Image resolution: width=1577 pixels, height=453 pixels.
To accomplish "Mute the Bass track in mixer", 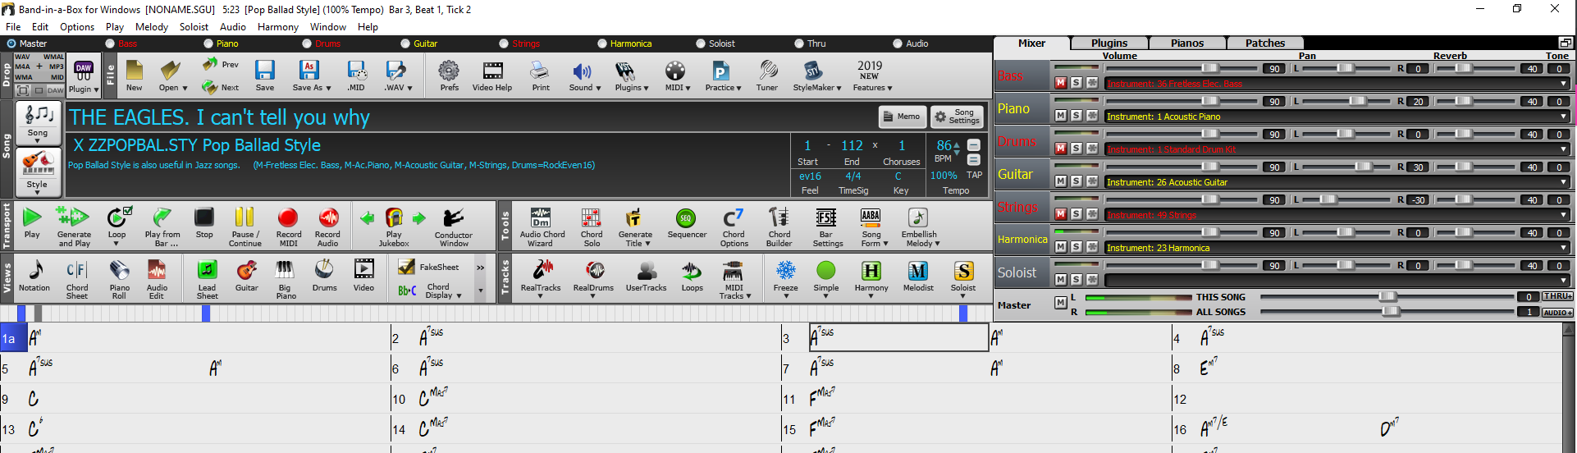I will tap(1061, 83).
